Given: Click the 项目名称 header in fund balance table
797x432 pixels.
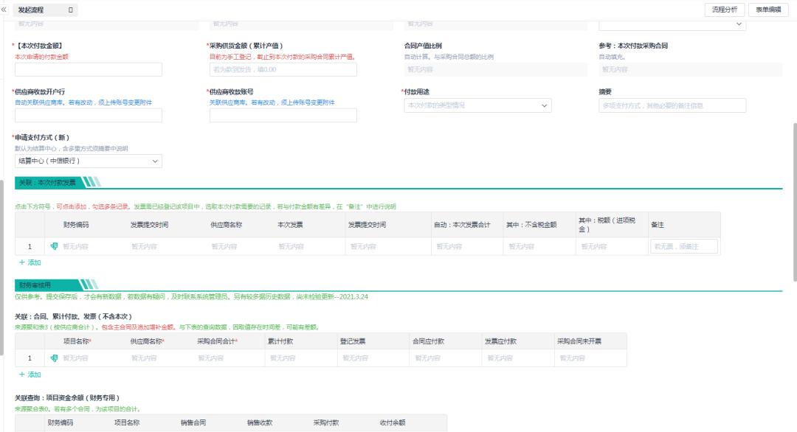Looking at the screenshot, I should coord(127,422).
